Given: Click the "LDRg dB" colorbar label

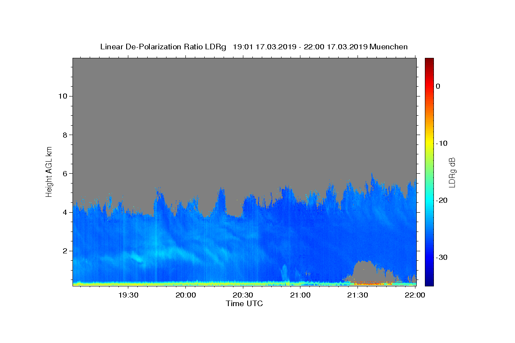Looking at the screenshot, I should coord(452,172).
